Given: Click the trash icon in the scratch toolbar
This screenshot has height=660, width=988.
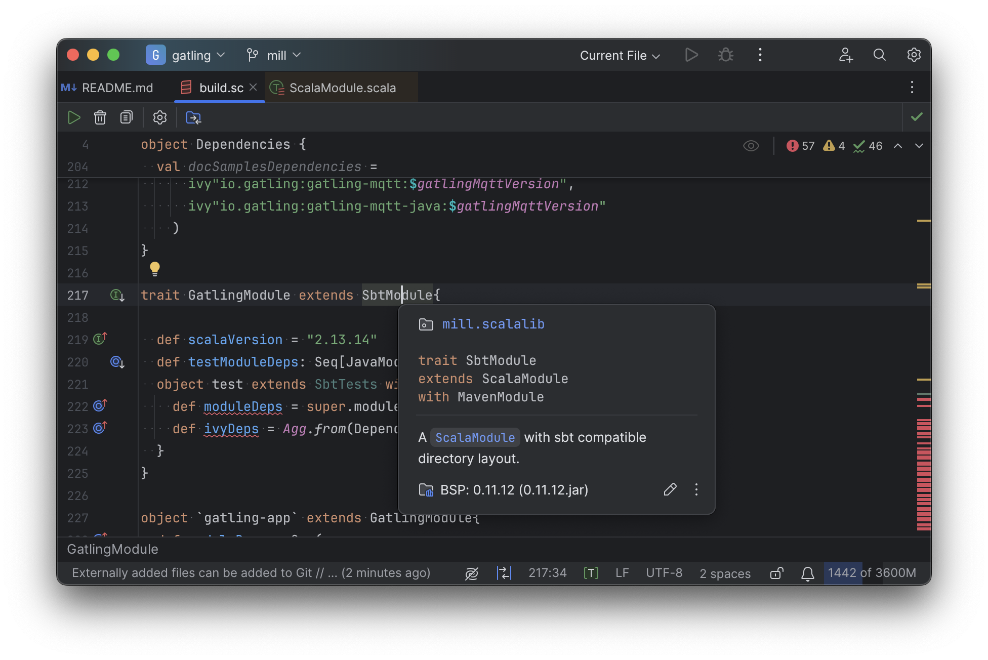Looking at the screenshot, I should (100, 117).
